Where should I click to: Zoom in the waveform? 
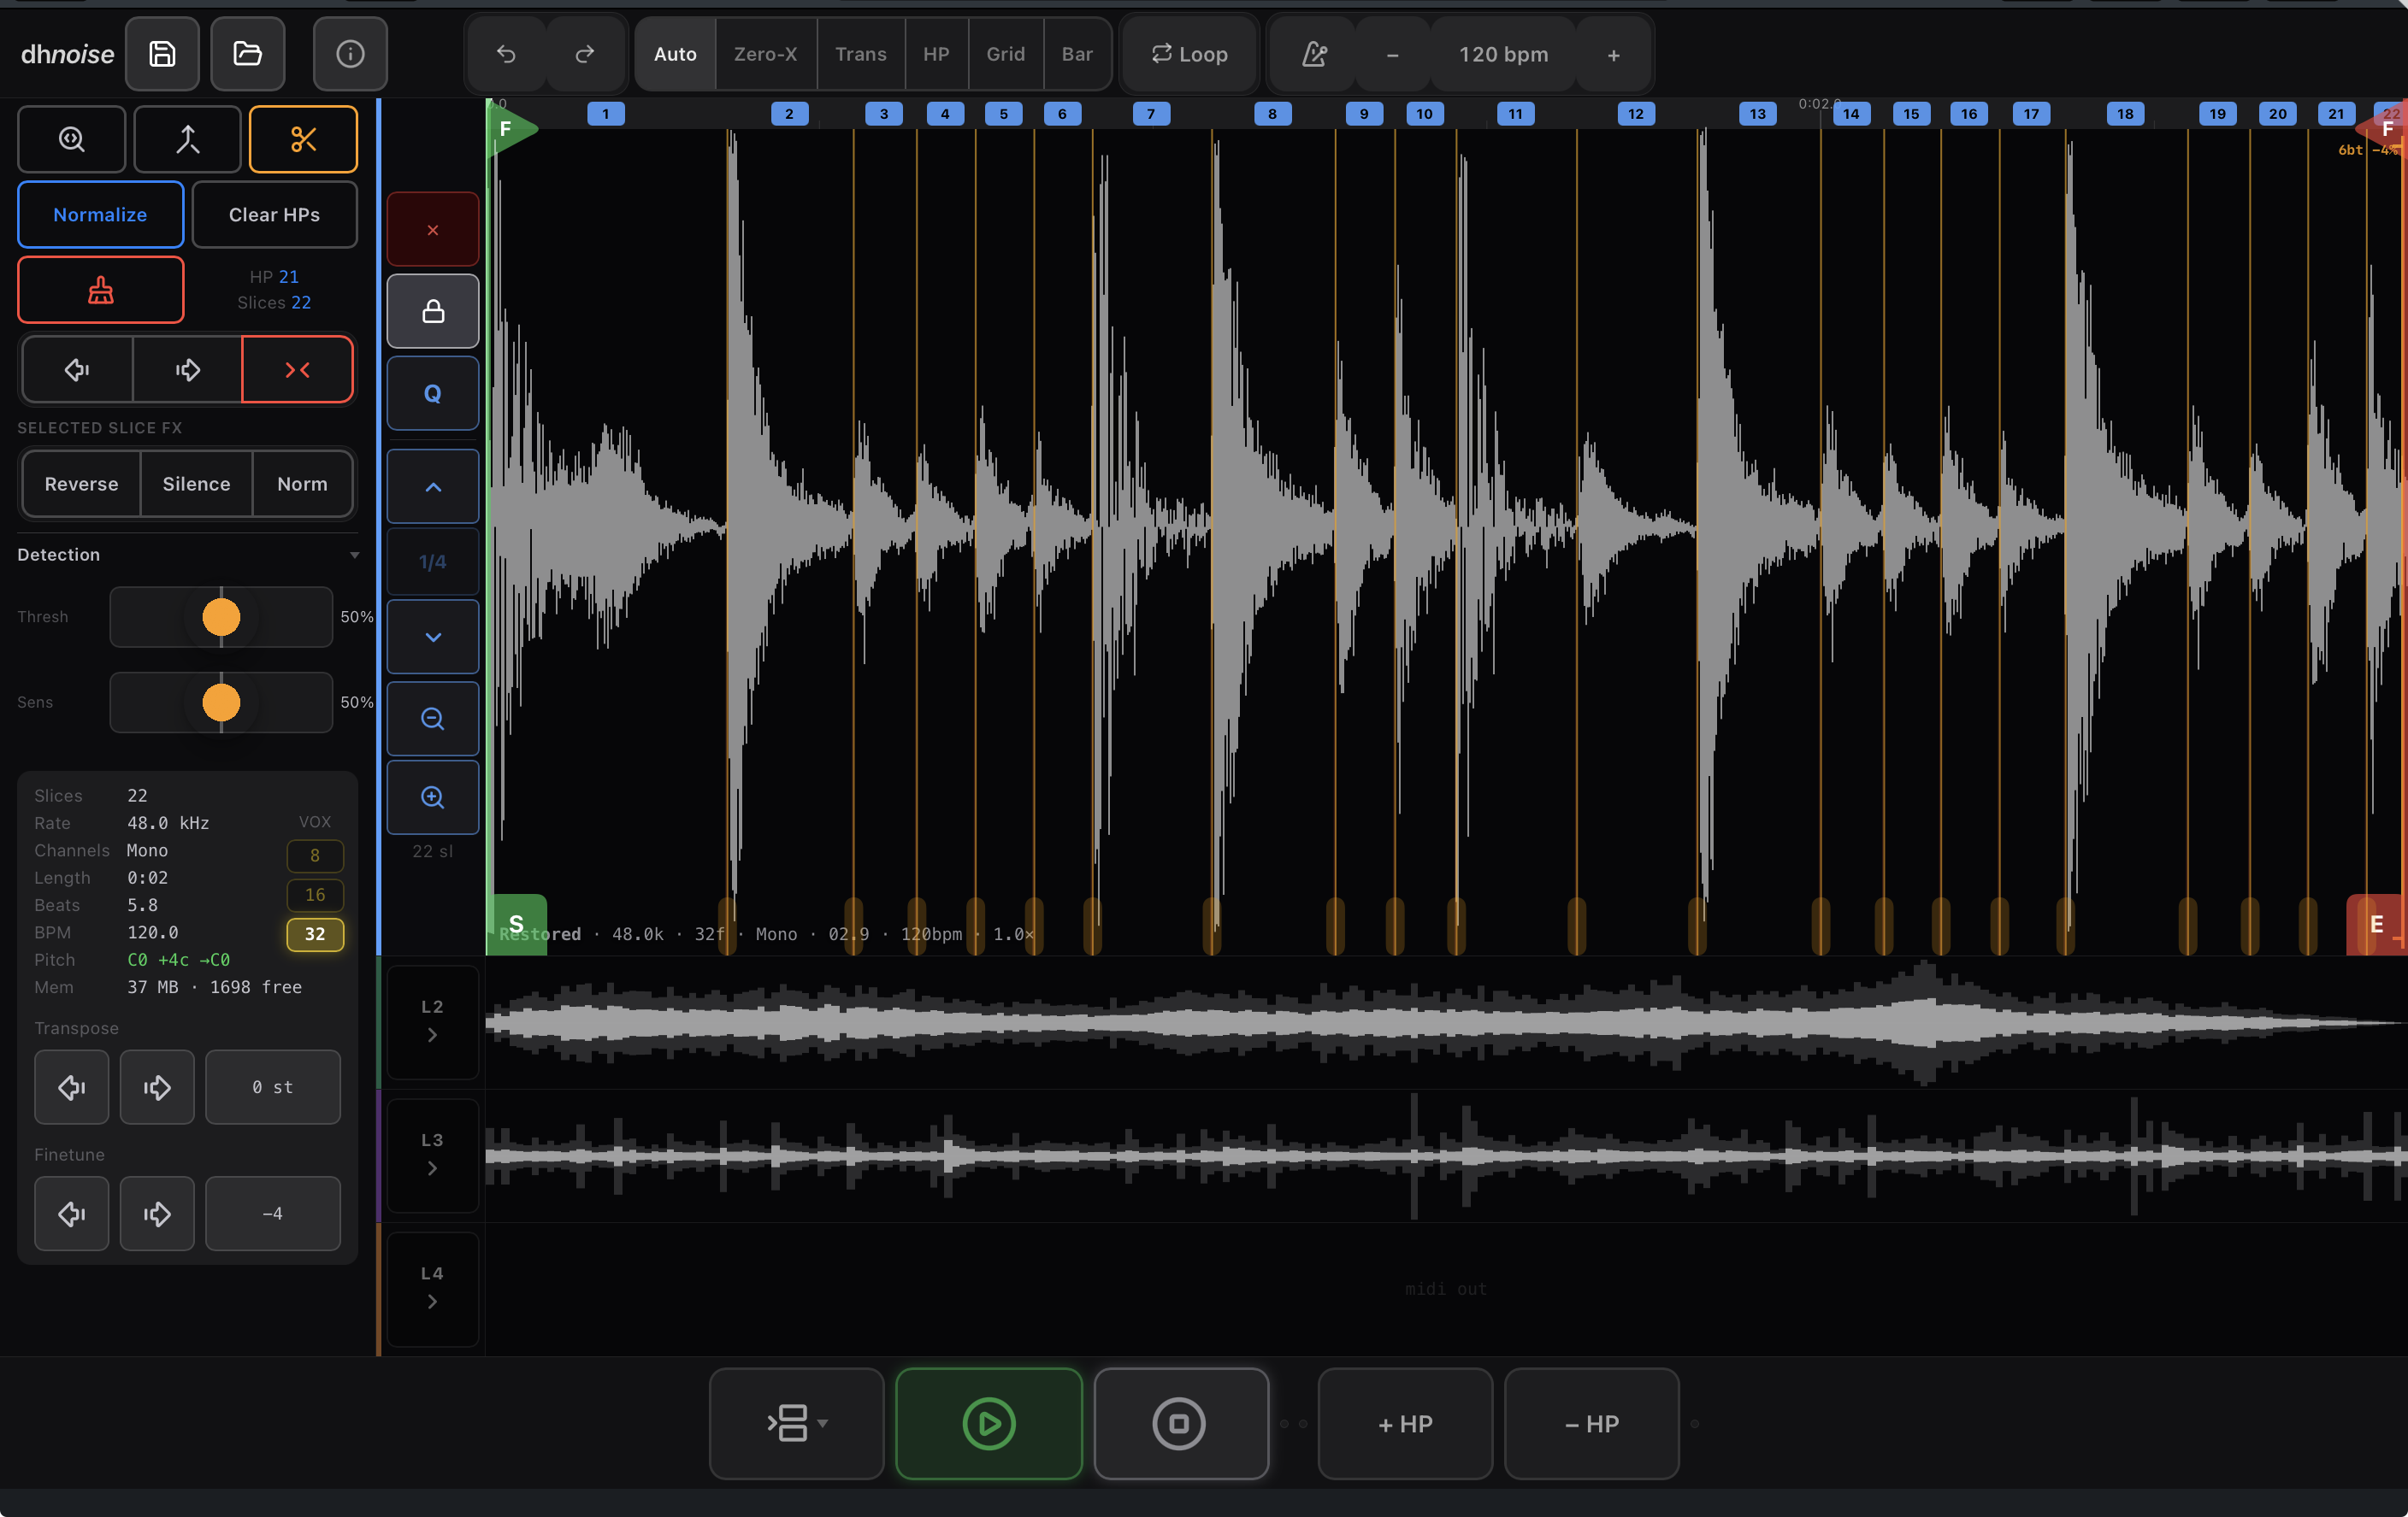[x=433, y=797]
